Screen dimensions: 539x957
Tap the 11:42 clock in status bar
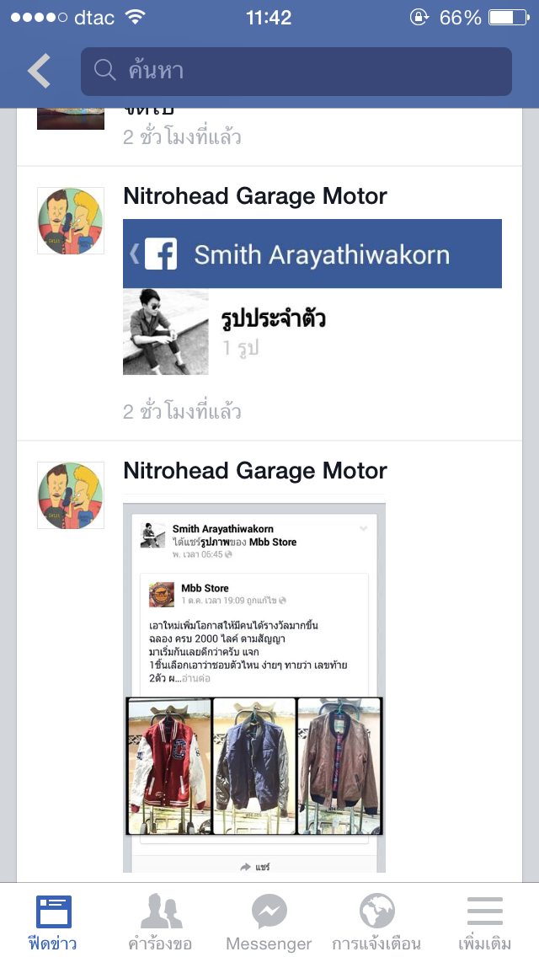(269, 17)
